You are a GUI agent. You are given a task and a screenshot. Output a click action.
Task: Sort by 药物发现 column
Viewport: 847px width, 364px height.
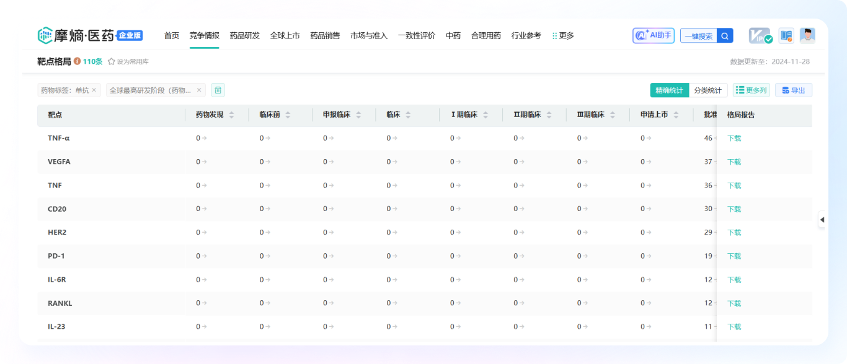coord(231,115)
